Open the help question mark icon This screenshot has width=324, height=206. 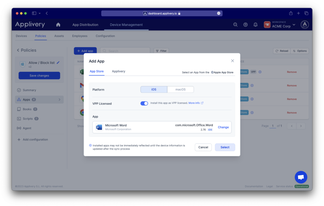[x=246, y=25]
